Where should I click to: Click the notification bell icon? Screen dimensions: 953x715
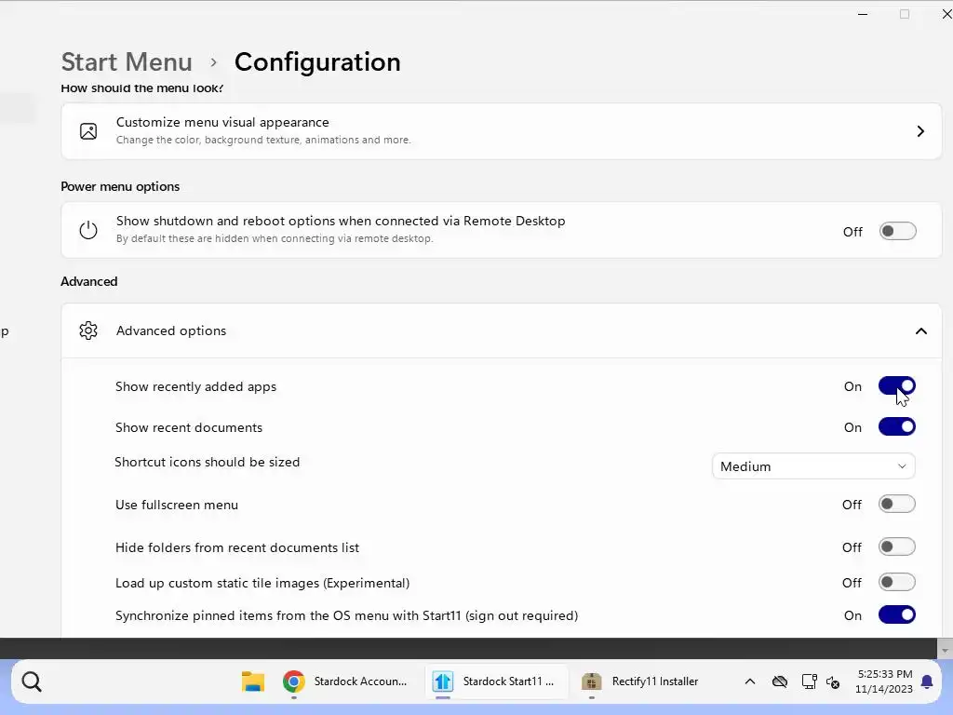[927, 681]
